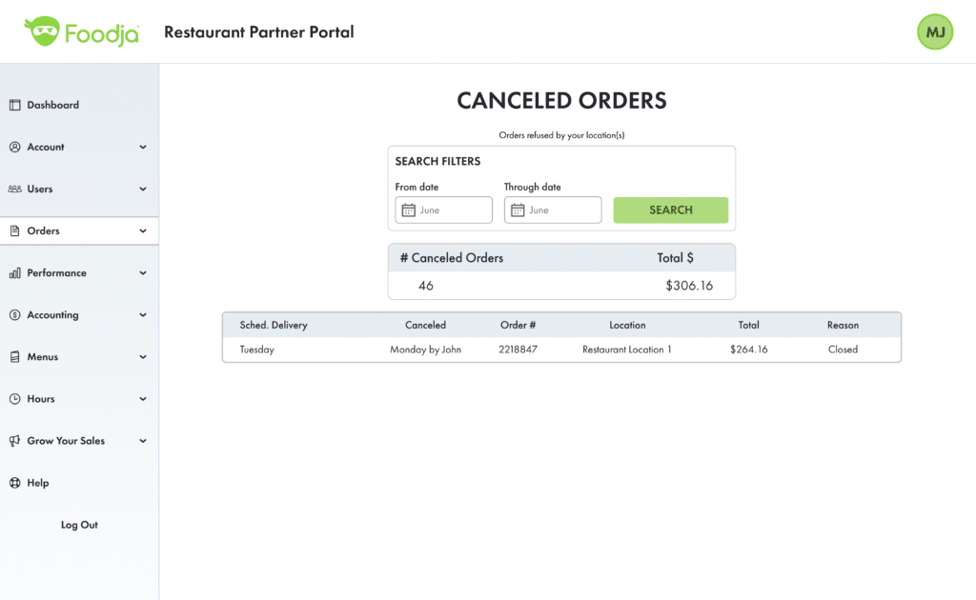Expand the Grow Your Sales chevron

click(x=143, y=441)
